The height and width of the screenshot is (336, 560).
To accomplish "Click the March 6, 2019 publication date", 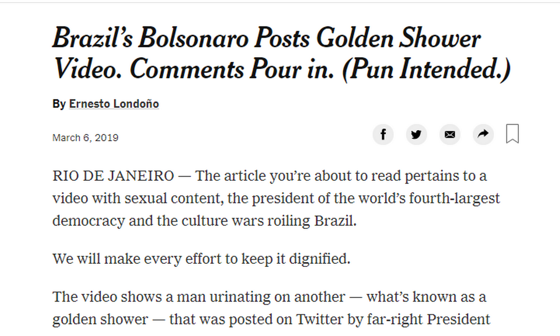I will pos(85,138).
